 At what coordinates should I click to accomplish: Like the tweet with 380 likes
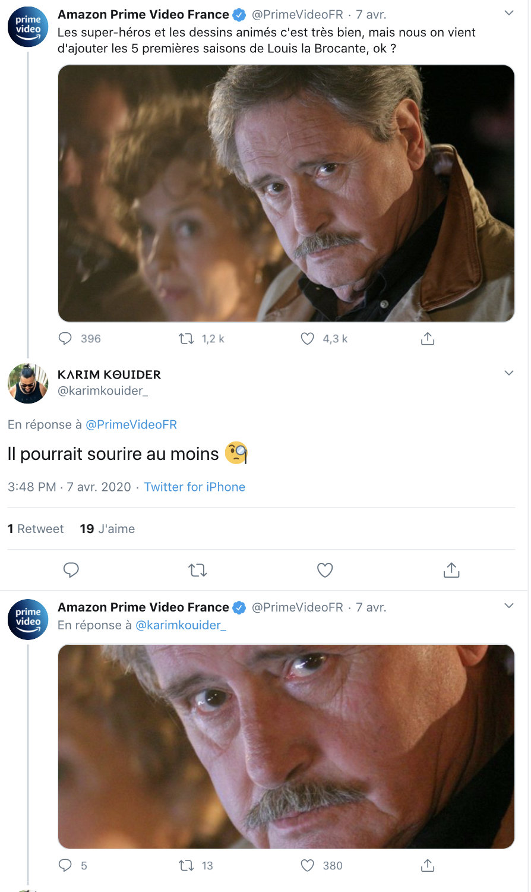click(x=307, y=865)
